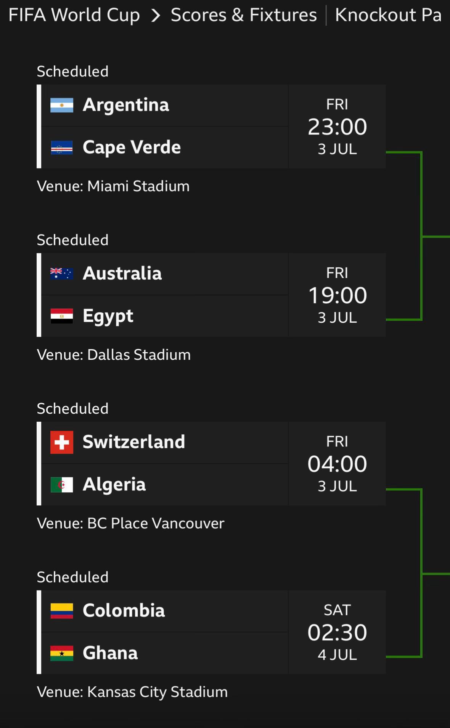Click the breadcrumb chevron after FIFA World Cup
Image resolution: width=450 pixels, height=728 pixels.
coord(155,16)
